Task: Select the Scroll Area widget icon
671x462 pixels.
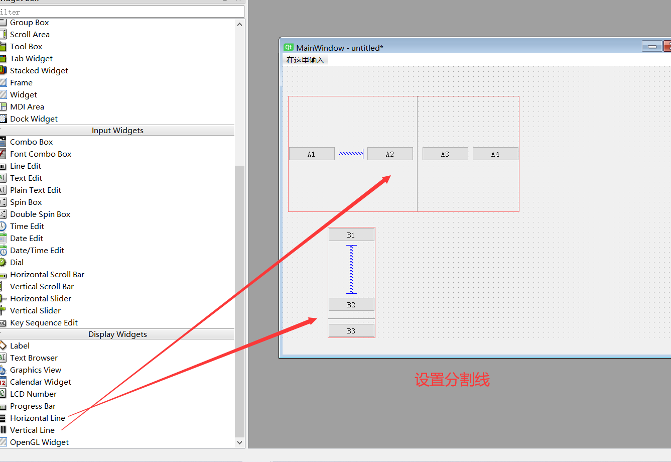Action: 3,34
